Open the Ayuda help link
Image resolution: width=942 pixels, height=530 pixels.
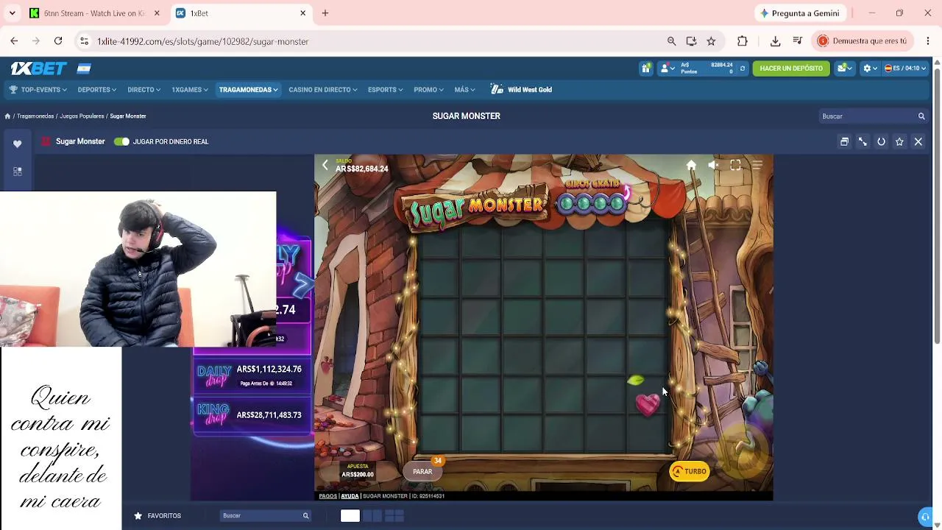pos(350,496)
